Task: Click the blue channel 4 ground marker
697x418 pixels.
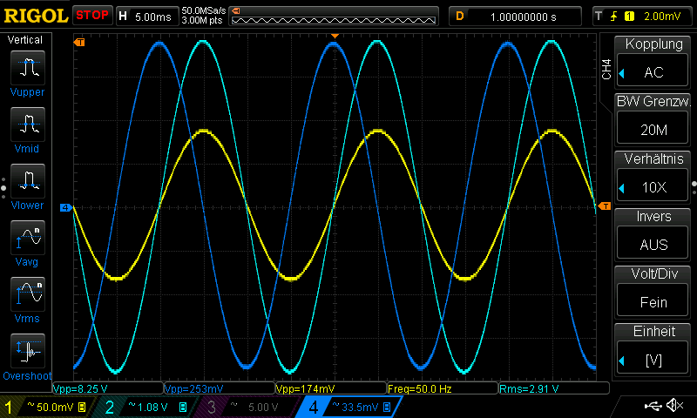Action: [x=66, y=207]
